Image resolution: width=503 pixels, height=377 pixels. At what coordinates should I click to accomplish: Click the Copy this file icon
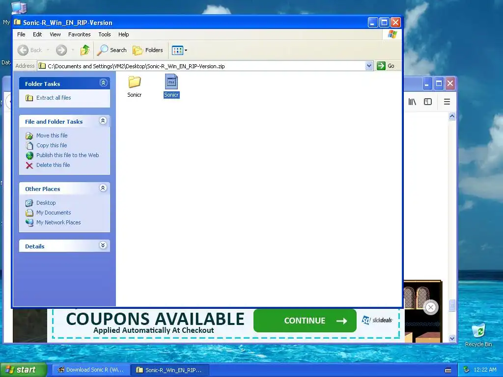click(x=29, y=146)
